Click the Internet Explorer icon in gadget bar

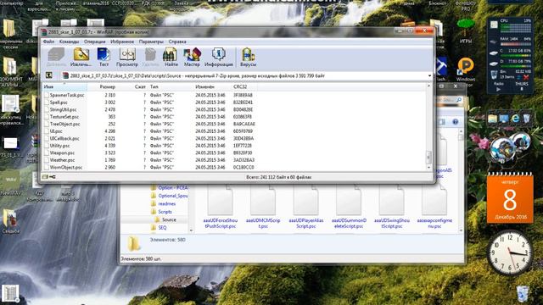(x=515, y=119)
